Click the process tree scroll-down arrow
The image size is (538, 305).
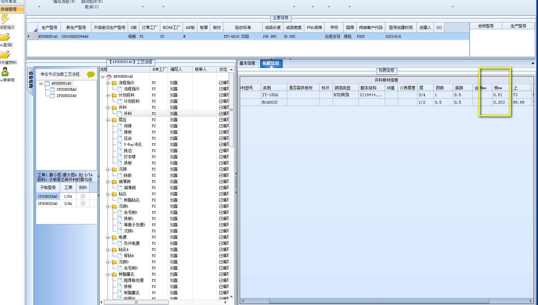pos(232,297)
